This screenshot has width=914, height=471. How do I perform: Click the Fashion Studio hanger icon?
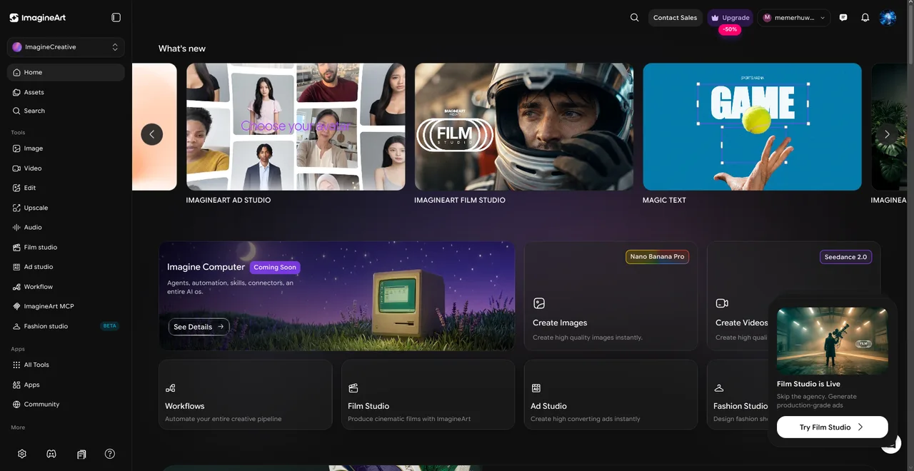[719, 388]
